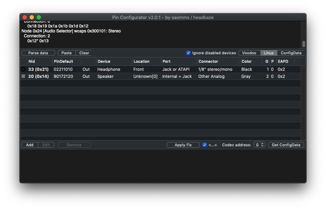
Task: Click the Edit node button
Action: point(46,145)
